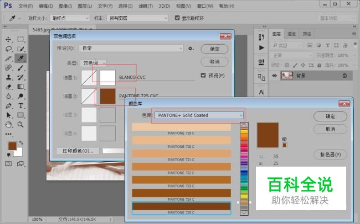The width and height of the screenshot is (360, 224).
Task: Select the History Brush tool
Action: tap(20, 77)
